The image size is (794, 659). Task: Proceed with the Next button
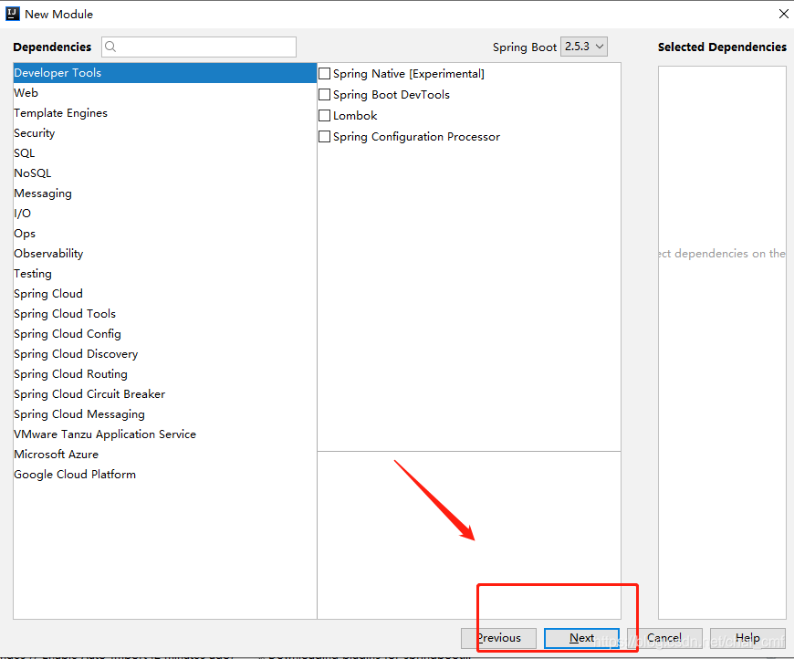point(581,638)
